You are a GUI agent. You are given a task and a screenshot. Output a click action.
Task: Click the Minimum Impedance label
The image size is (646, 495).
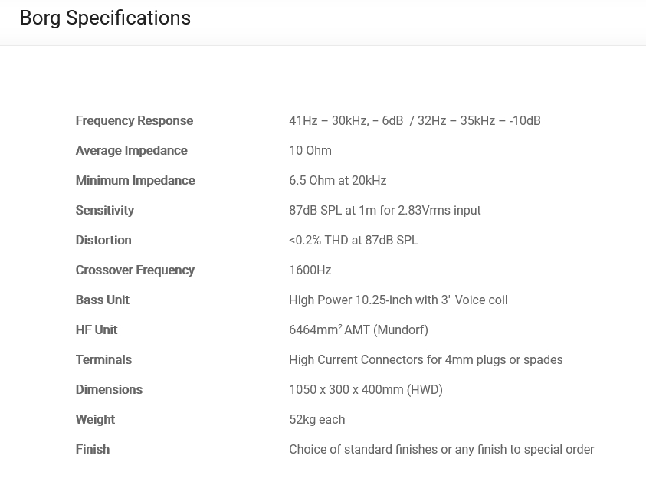point(135,180)
